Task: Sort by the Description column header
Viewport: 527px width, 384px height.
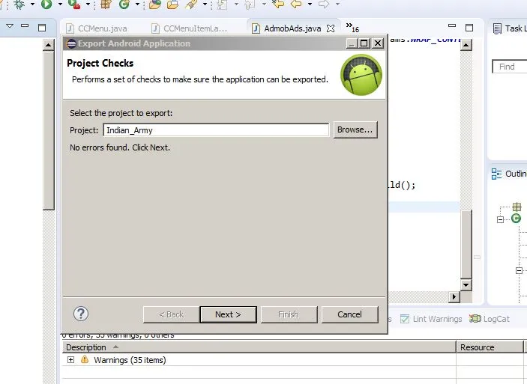Action: coord(259,347)
